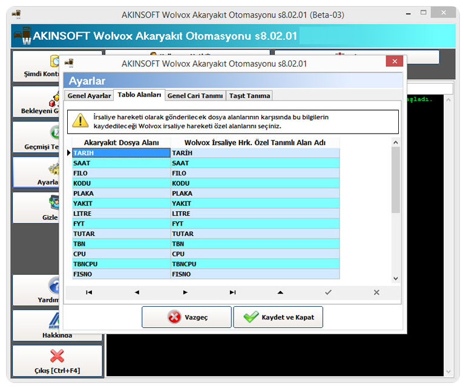The height and width of the screenshot is (389, 466).
Task: Go to previous record arrow
Action: click(137, 292)
